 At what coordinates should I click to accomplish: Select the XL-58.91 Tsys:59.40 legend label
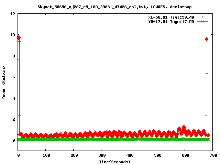click(x=171, y=17)
